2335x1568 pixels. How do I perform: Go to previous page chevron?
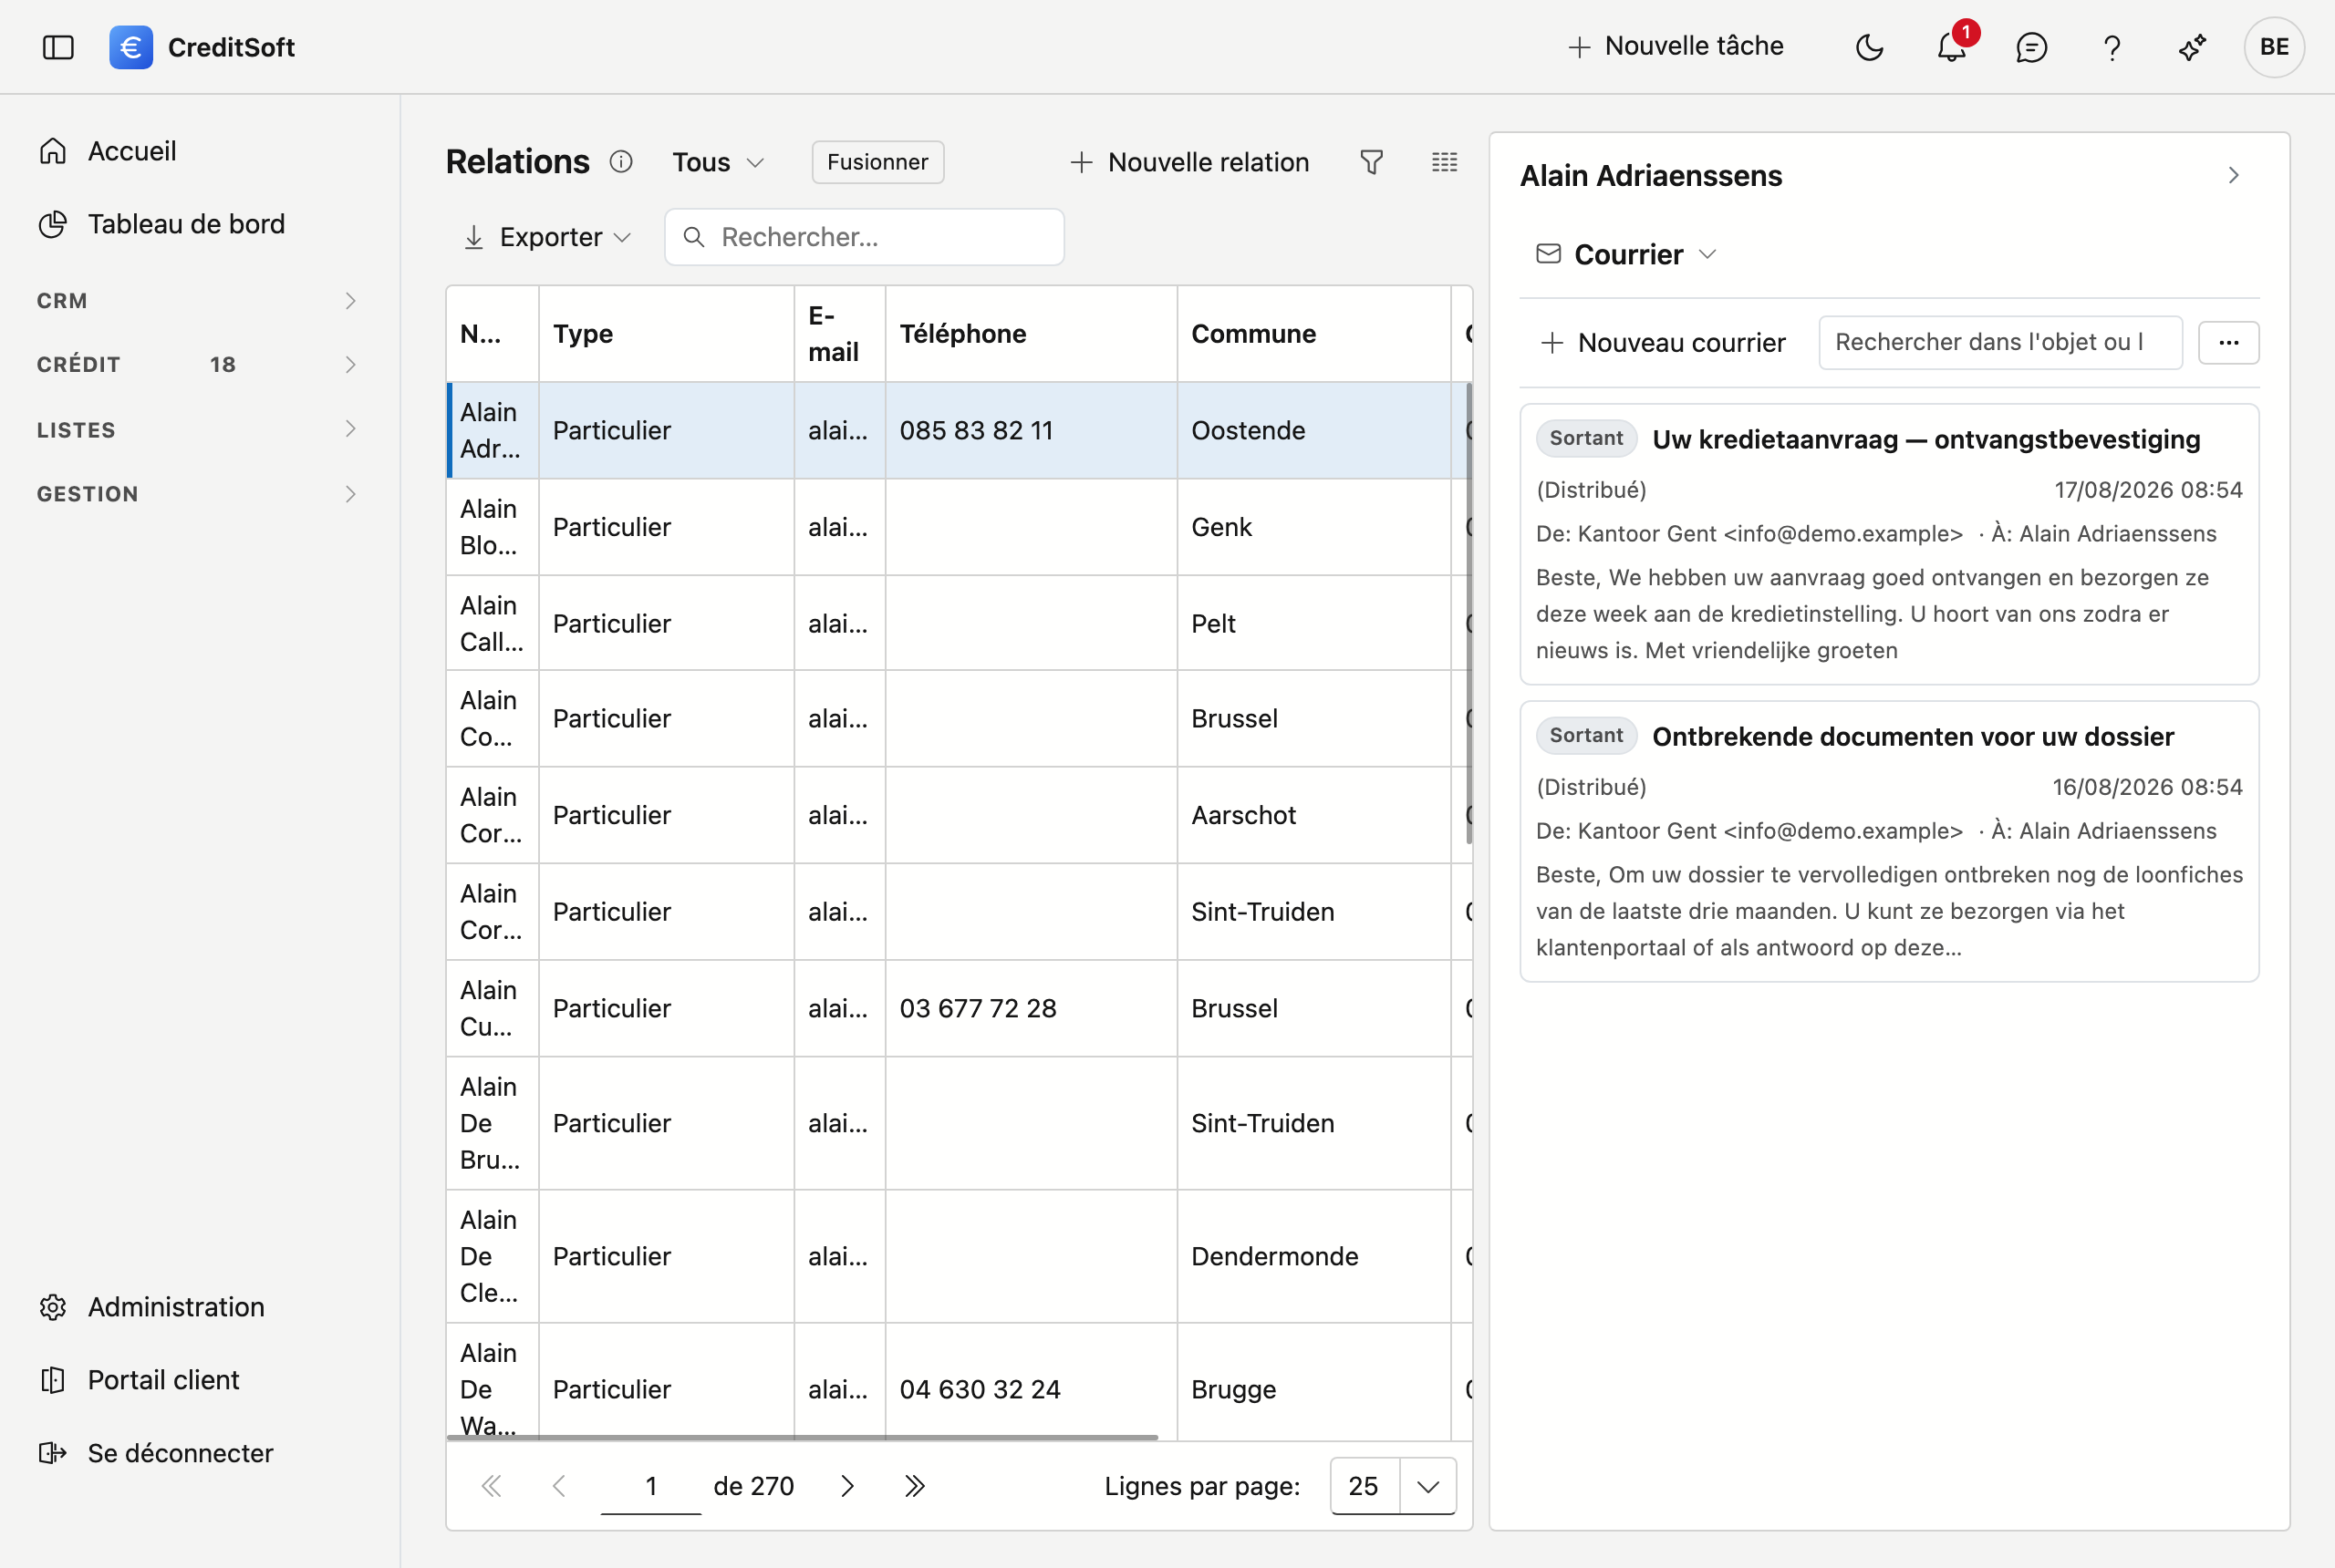pyautogui.click(x=559, y=1486)
